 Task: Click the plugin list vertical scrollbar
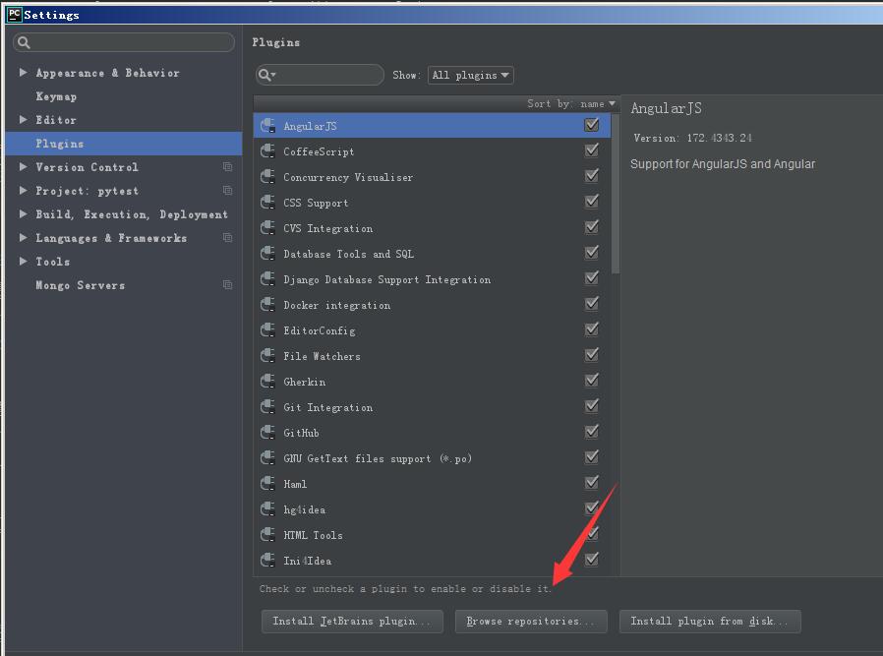pyautogui.click(x=616, y=195)
